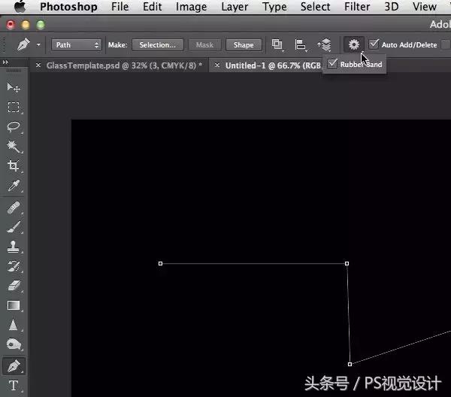Expand the toolbox double-arrow
Image resolution: width=451 pixels, height=397 pixels.
5,62
